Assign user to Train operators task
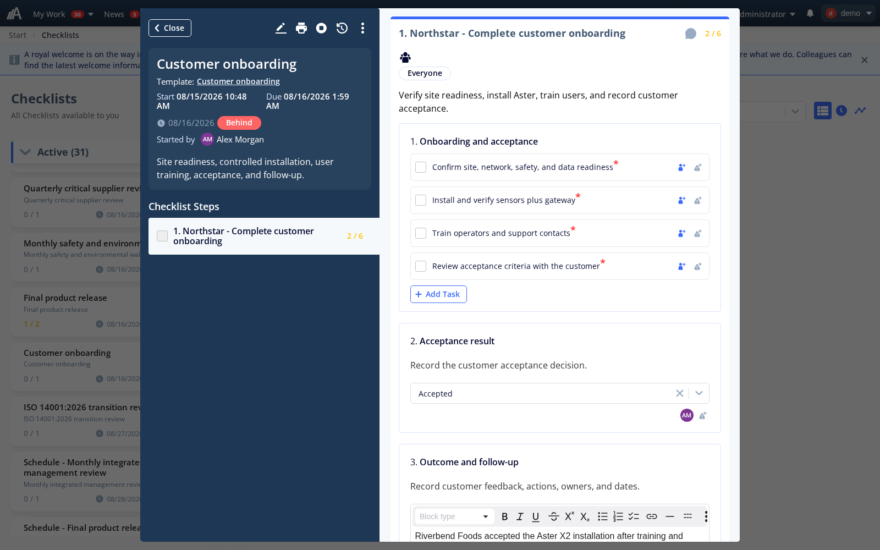Viewport: 880px width, 550px height. tap(682, 233)
